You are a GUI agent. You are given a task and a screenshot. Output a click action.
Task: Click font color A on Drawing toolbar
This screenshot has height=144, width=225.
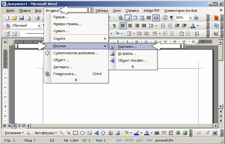[147, 133]
